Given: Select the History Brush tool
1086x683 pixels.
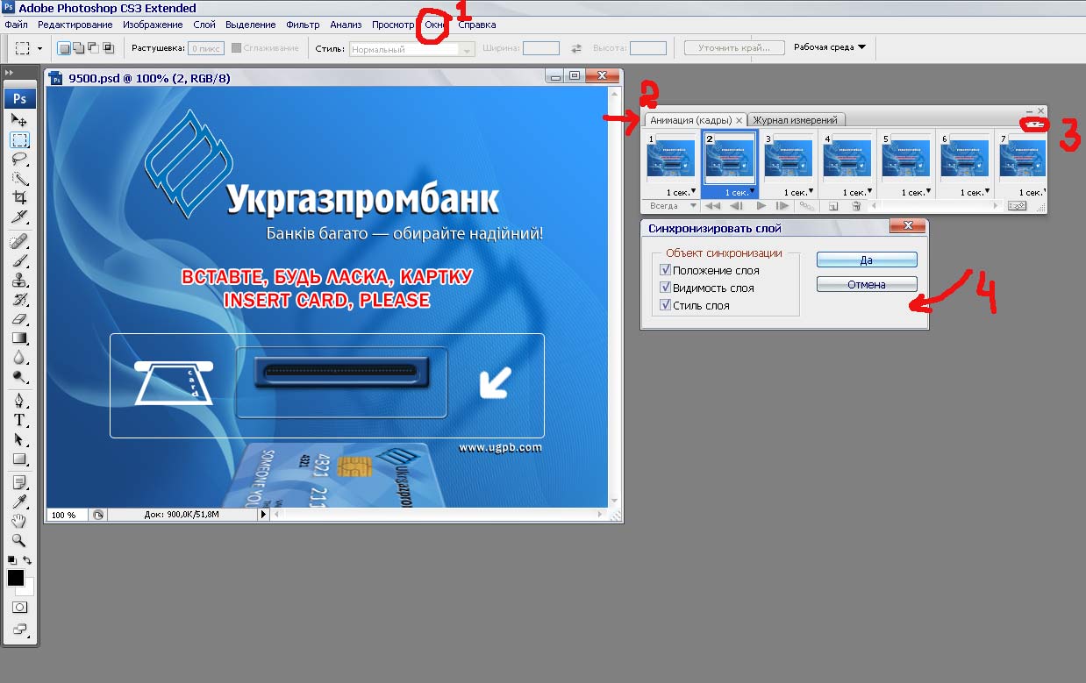Looking at the screenshot, I should point(19,300).
